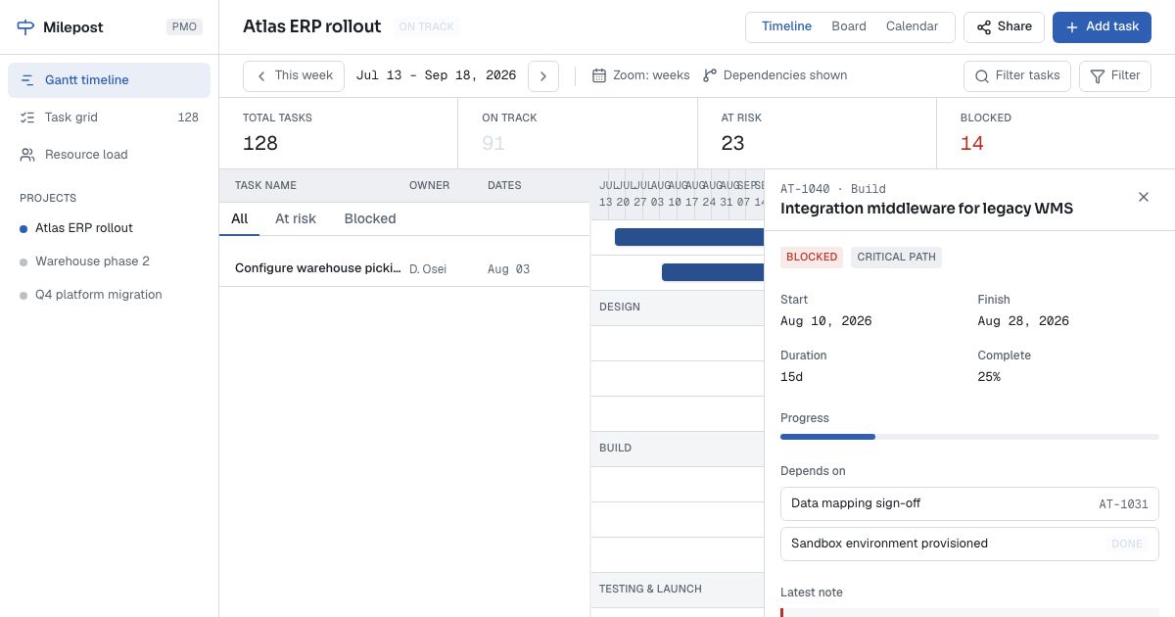The image size is (1175, 617).
Task: Open the Filter options button
Action: 1114,75
